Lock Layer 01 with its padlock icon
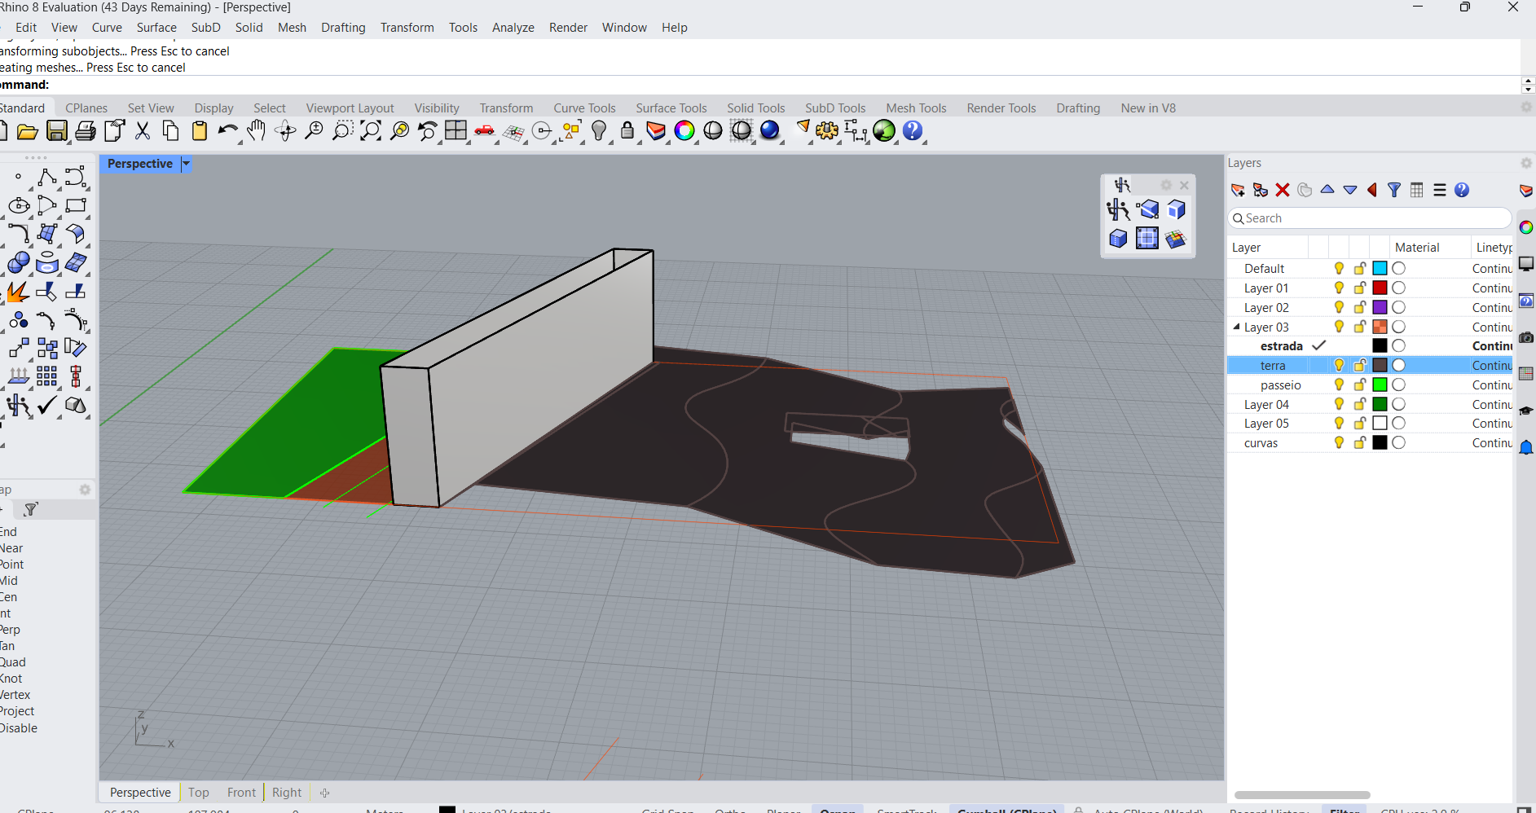Viewport: 1536px width, 813px height. click(1359, 288)
